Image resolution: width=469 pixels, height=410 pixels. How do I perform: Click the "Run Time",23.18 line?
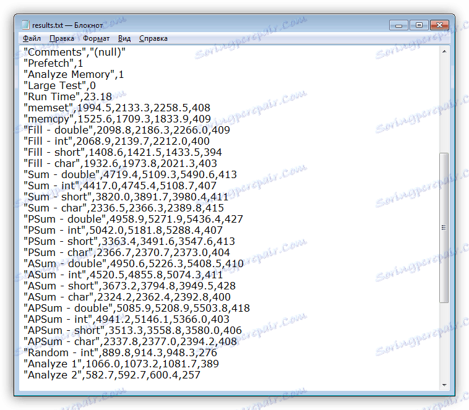tap(67, 97)
